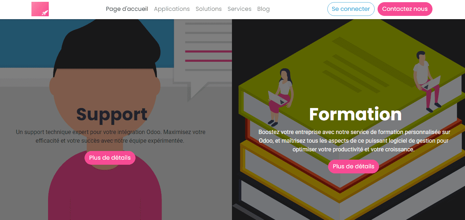Select the Support heading

(112, 114)
